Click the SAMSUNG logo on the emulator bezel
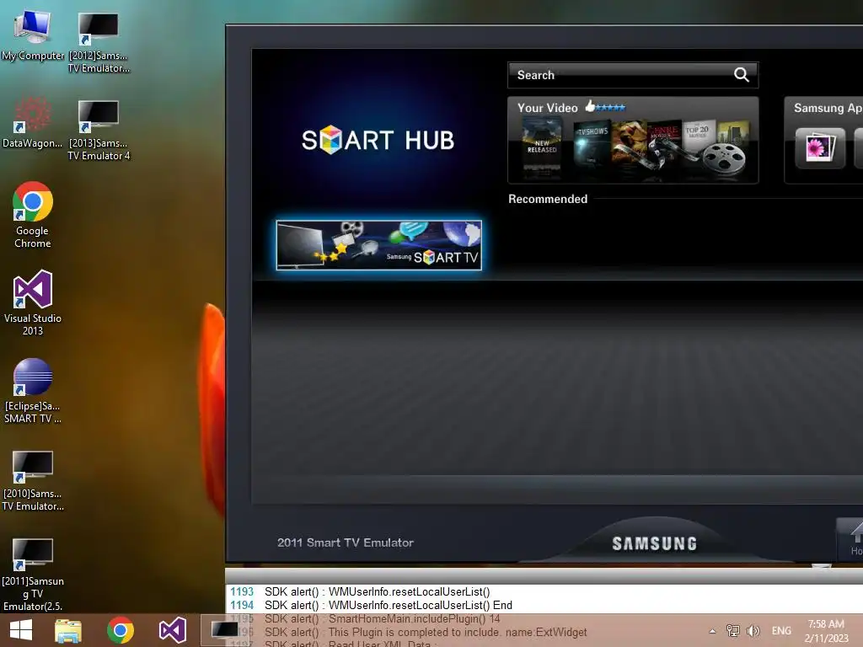The height and width of the screenshot is (647, 863). point(654,543)
